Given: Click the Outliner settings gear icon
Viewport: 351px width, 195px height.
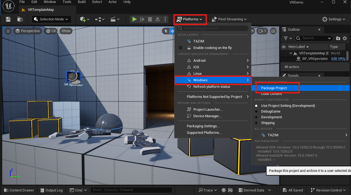Looking at the screenshot, I should click(345, 38).
